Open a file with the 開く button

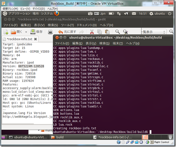point(16,32)
